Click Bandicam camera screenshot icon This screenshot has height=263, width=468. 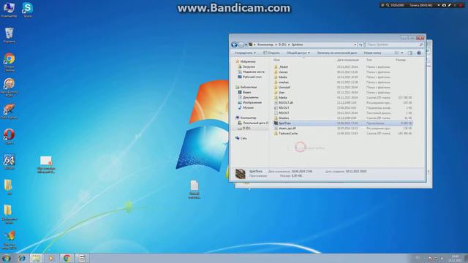[x=444, y=5]
